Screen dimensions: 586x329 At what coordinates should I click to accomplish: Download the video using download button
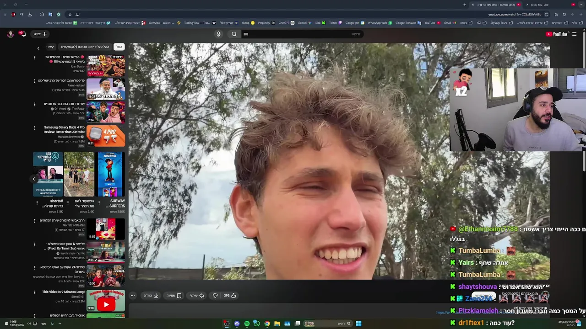tap(151, 296)
